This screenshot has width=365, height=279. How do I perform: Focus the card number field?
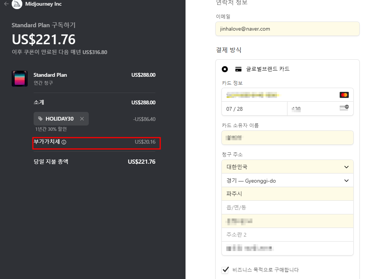288,95
